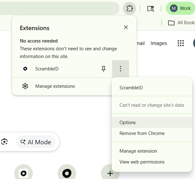This screenshot has width=195, height=179.
Task: Click the ScrambleID extension row icon
Action: click(x=25, y=69)
